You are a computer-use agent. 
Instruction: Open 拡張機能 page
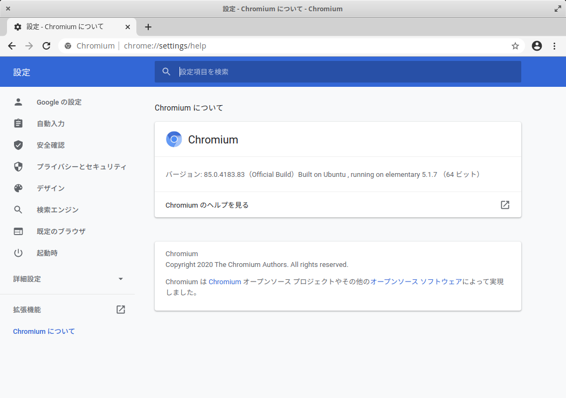(27, 310)
